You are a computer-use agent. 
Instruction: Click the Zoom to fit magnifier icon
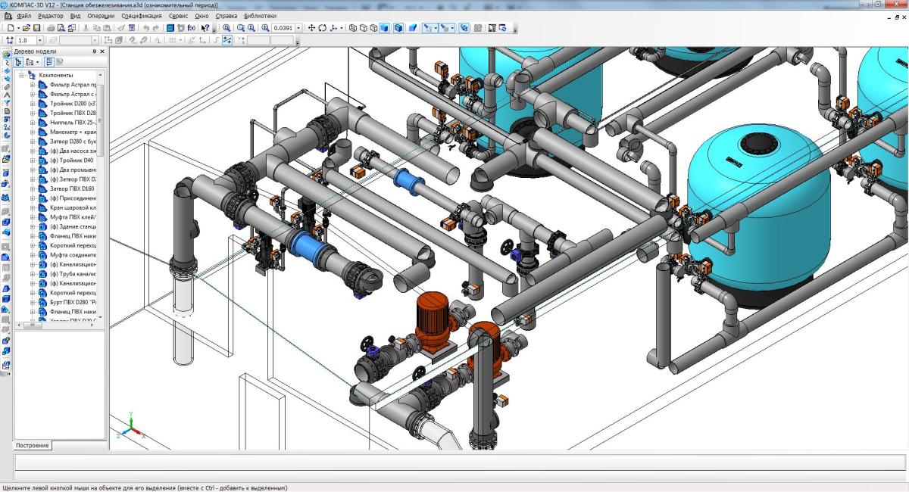[x=226, y=28]
